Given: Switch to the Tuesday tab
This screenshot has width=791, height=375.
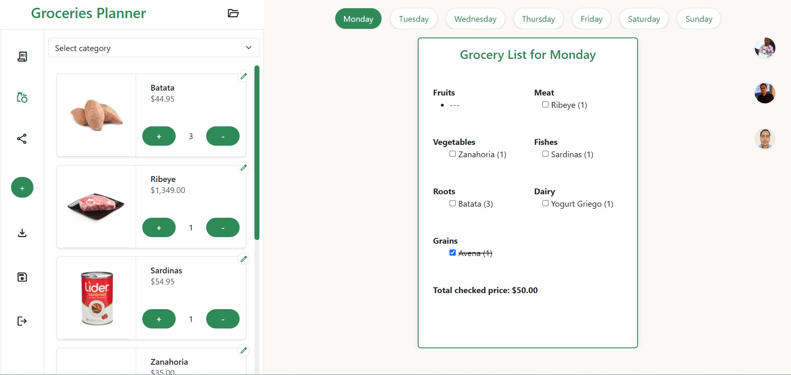Looking at the screenshot, I should coord(414,19).
